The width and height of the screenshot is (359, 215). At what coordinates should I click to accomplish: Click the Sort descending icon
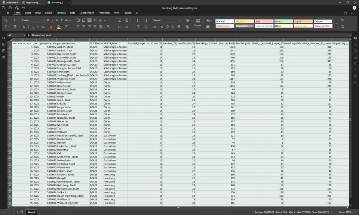click(145, 20)
